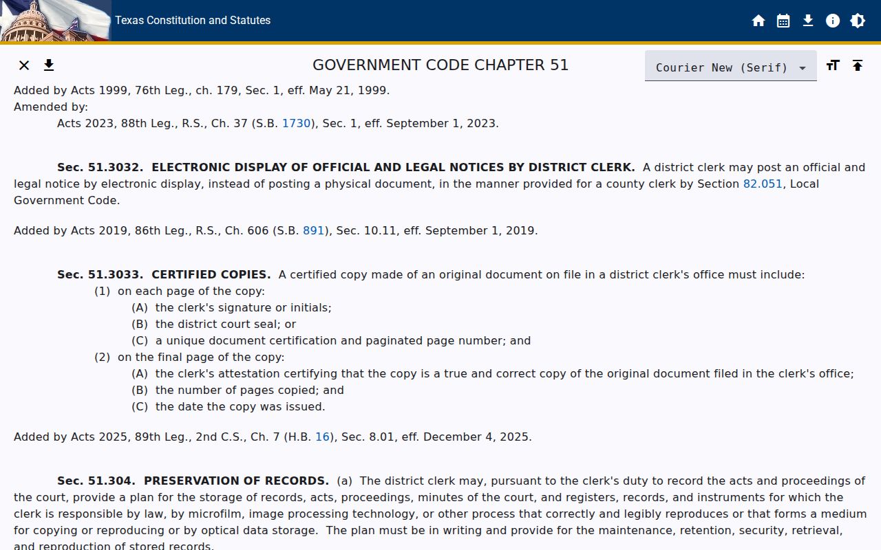Click the Texas Constitution and Statutes title
881x550 pixels.
click(x=193, y=21)
